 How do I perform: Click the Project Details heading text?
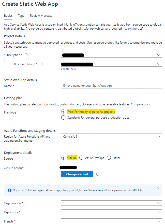[x=14, y=36]
